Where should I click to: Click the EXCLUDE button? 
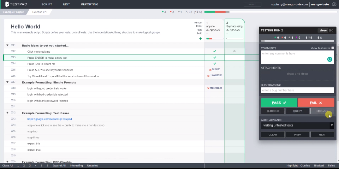pyautogui.click(x=322, y=111)
